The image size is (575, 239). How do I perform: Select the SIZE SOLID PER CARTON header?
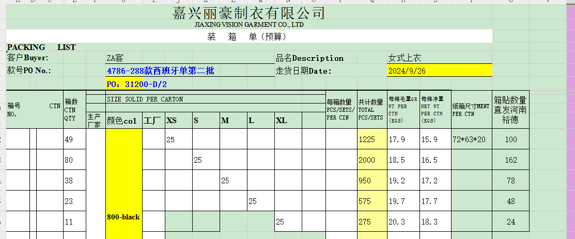145,99
